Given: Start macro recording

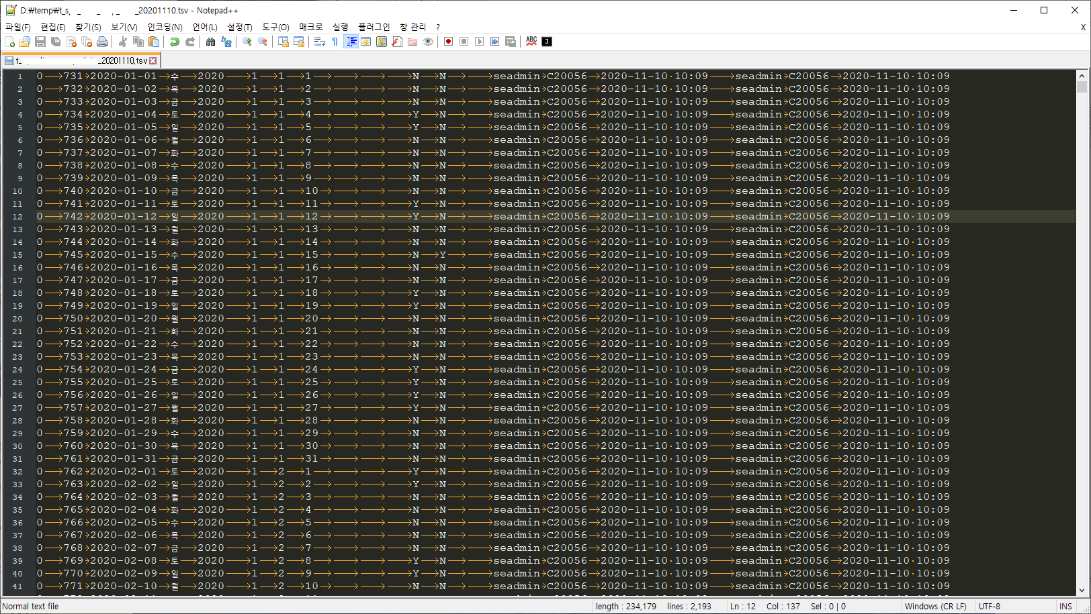Looking at the screenshot, I should point(449,42).
